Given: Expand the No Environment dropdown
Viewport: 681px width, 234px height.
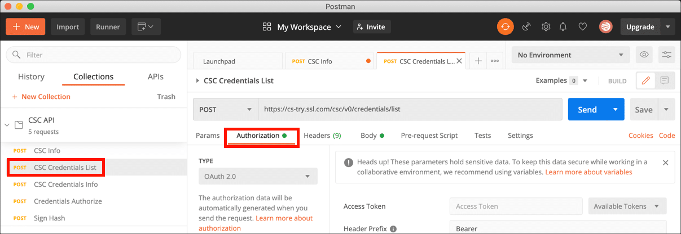Looking at the screenshot, I should pyautogui.click(x=570, y=55).
